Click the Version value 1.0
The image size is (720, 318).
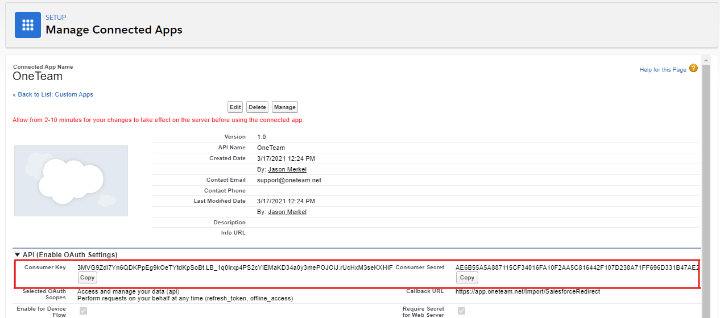click(262, 137)
